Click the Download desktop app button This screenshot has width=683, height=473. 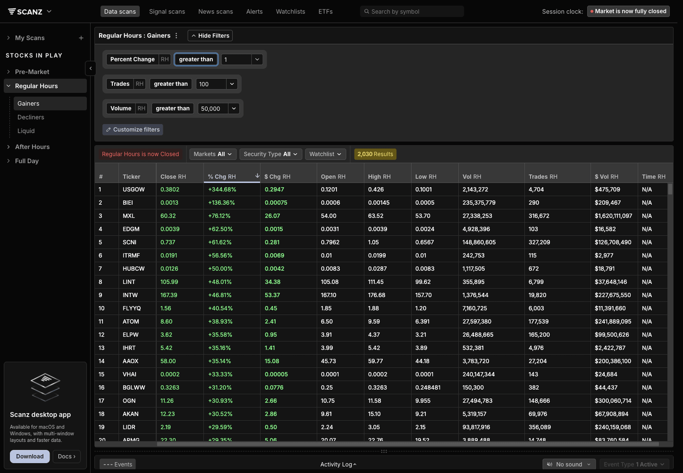[x=30, y=456]
